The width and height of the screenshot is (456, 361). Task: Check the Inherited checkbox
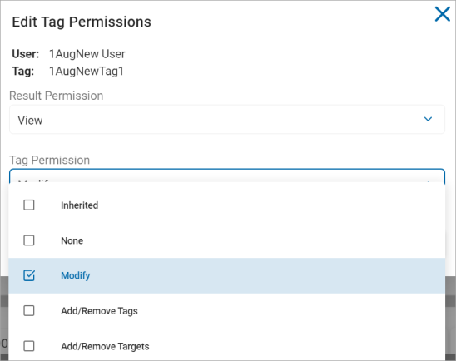pyautogui.click(x=29, y=205)
